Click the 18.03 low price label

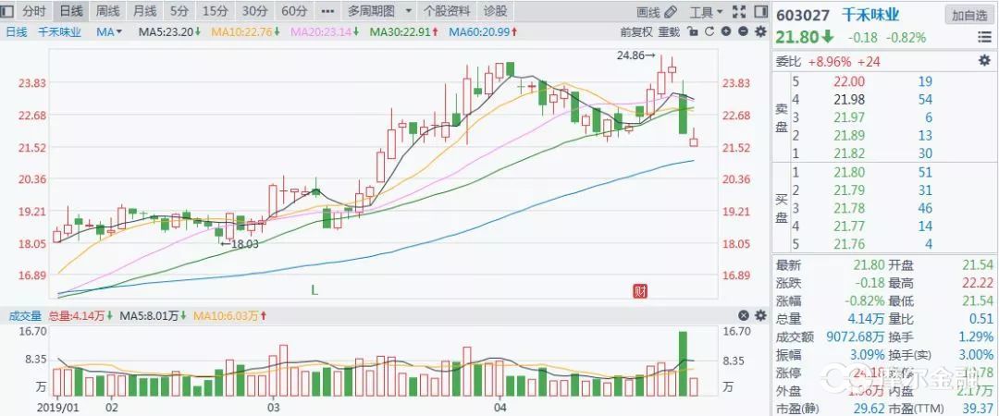click(x=240, y=243)
